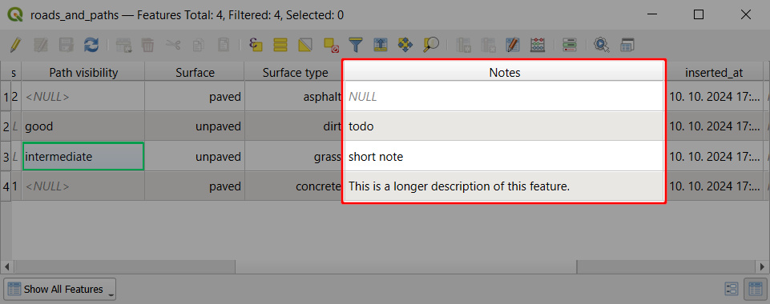This screenshot has height=304, width=770.
Task: Click the 'intermediate' path visibility cell
Action: (x=83, y=157)
